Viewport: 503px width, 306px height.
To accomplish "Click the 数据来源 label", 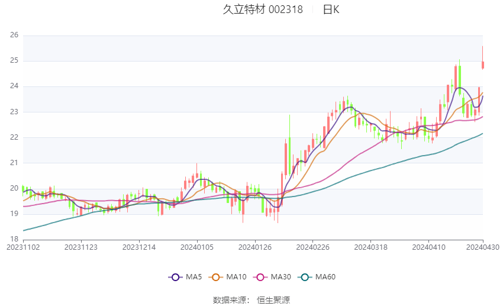I will [230, 300].
